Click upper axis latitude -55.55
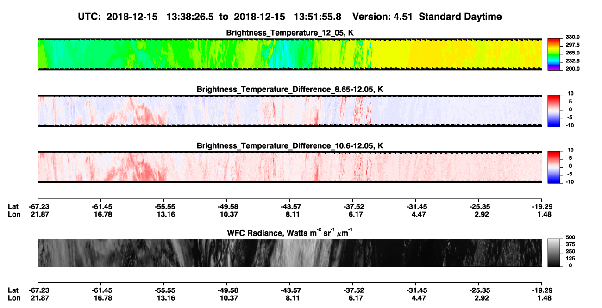 pos(166,206)
